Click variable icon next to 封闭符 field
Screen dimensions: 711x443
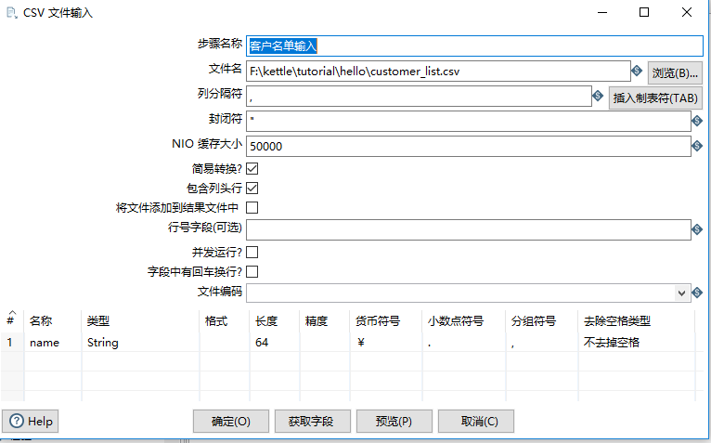click(x=697, y=121)
